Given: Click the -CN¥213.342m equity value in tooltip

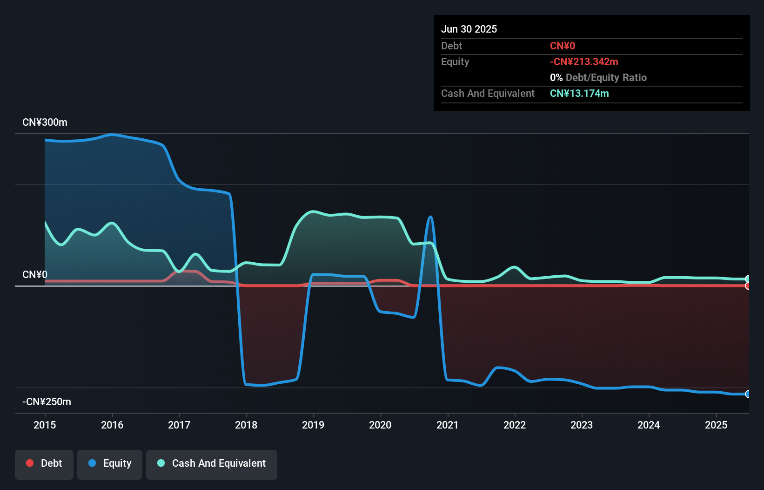Looking at the screenshot, I should coord(584,62).
